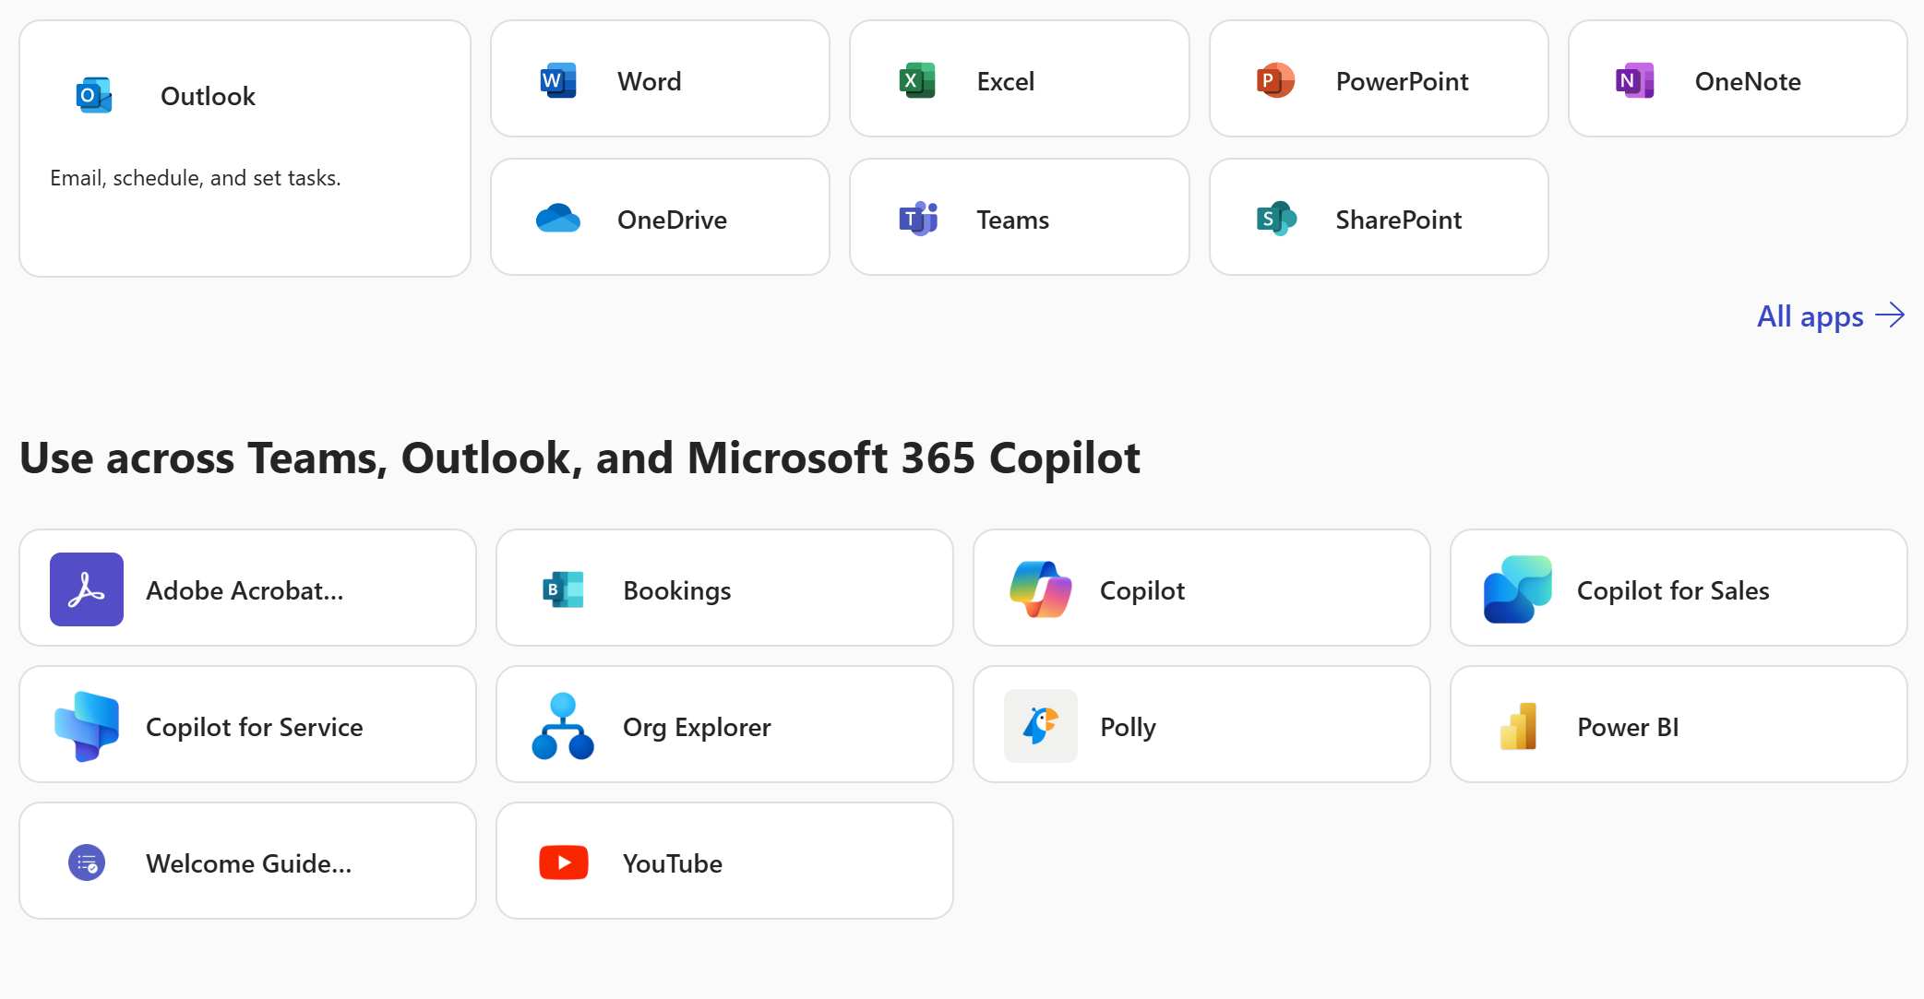Open the Word app
The height and width of the screenshot is (999, 1924).
tap(659, 80)
